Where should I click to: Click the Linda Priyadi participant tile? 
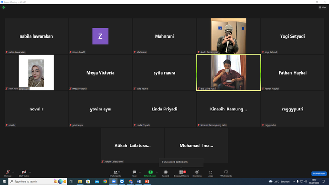click(164, 109)
